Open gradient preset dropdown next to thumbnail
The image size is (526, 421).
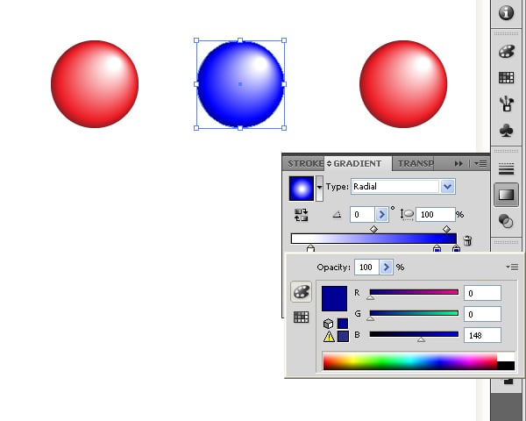click(x=319, y=189)
